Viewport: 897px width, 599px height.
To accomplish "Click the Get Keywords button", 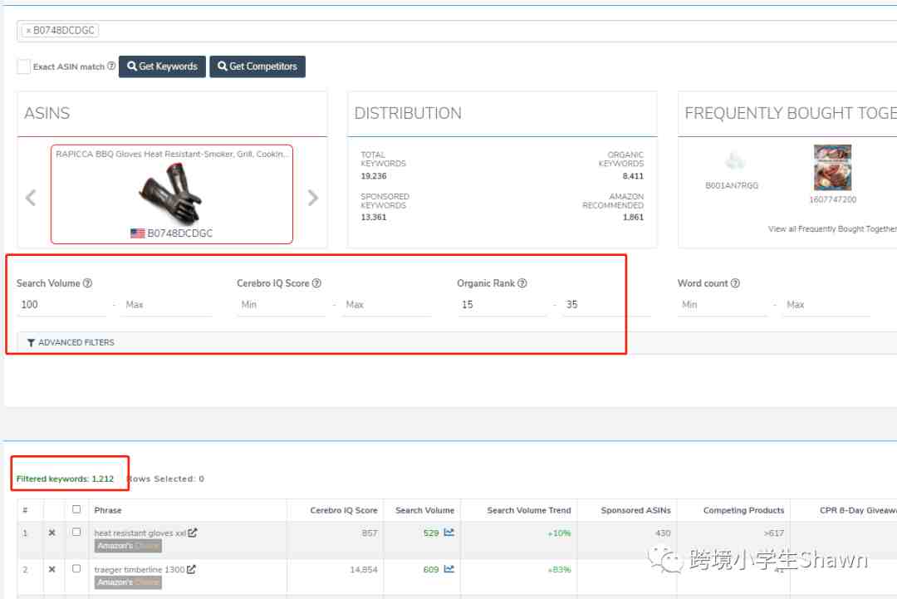I will [162, 66].
